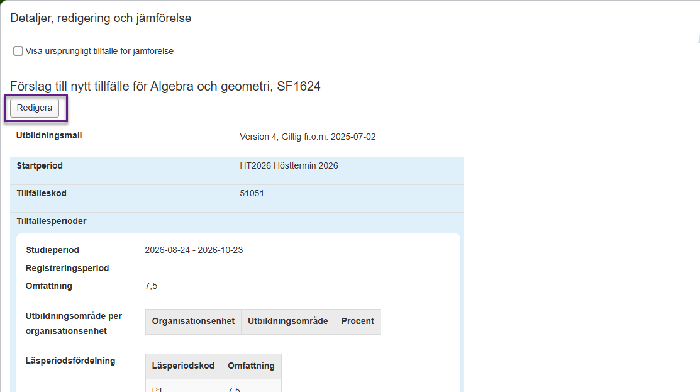This screenshot has width=700, height=392.
Task: Click the HT2026 Hösttermin 2026 value
Action: pyautogui.click(x=289, y=166)
